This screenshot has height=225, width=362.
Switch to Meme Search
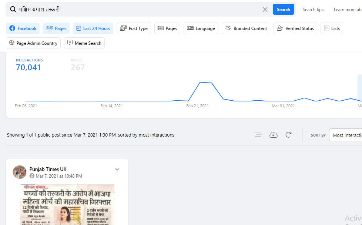[84, 43]
